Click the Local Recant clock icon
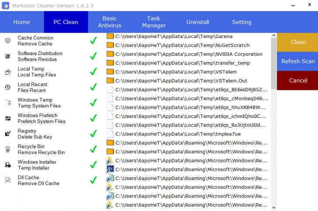This screenshot has width=318, height=211. point(7,87)
